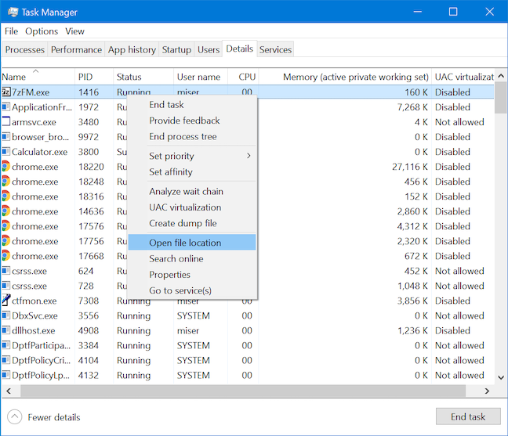Click horizontal scrollbar left arrow
Screen dimensions: 508x436
(x=9, y=391)
